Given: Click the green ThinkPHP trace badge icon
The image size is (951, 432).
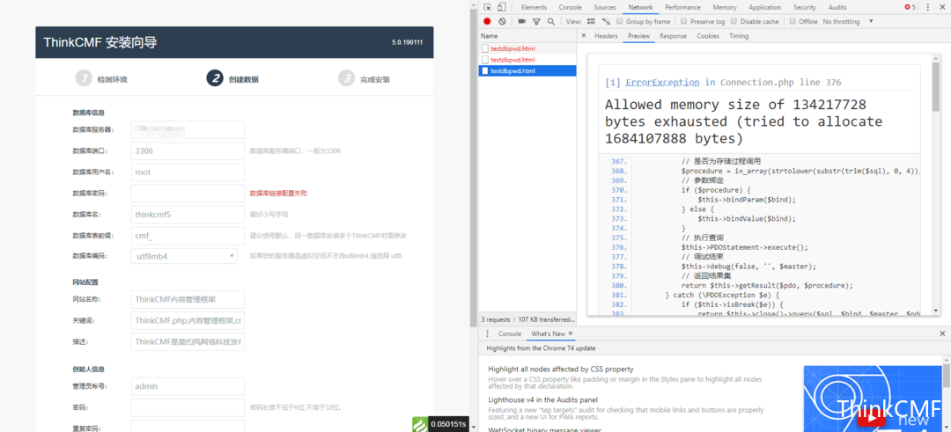Looking at the screenshot, I should [x=420, y=424].
